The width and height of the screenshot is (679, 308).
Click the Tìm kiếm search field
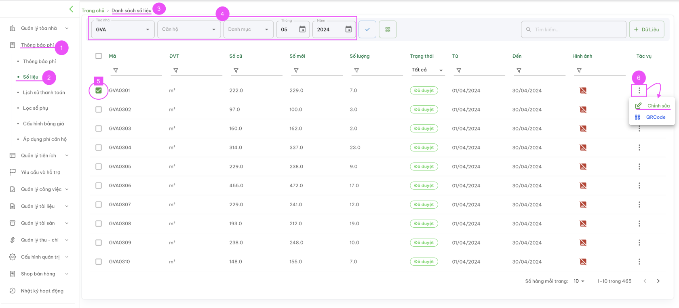click(574, 29)
